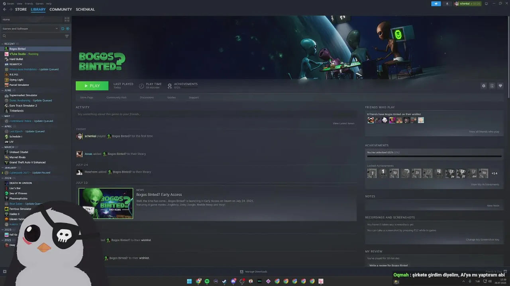Open Manage Downloads
Image resolution: width=510 pixels, height=286 pixels.
pos(253,272)
